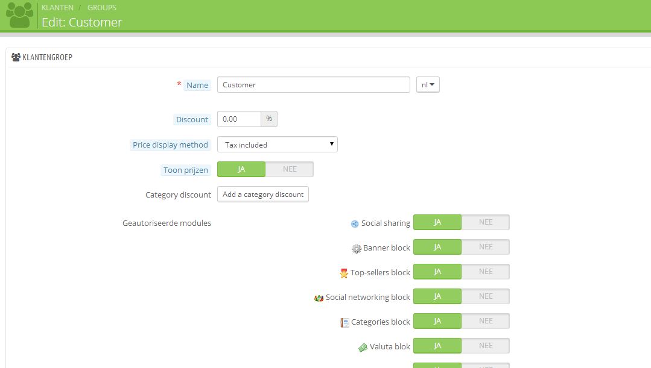Viewport: 651px width, 368px height.
Task: Open the Groups breadcrumb link
Action: pyautogui.click(x=102, y=7)
